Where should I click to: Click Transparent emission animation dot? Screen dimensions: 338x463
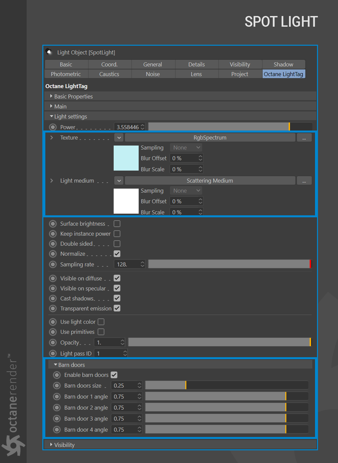pos(53,308)
